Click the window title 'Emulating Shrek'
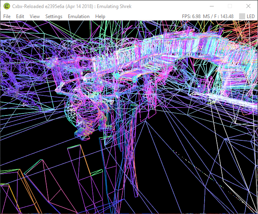Screen dimensions: 258x214 [114, 6]
